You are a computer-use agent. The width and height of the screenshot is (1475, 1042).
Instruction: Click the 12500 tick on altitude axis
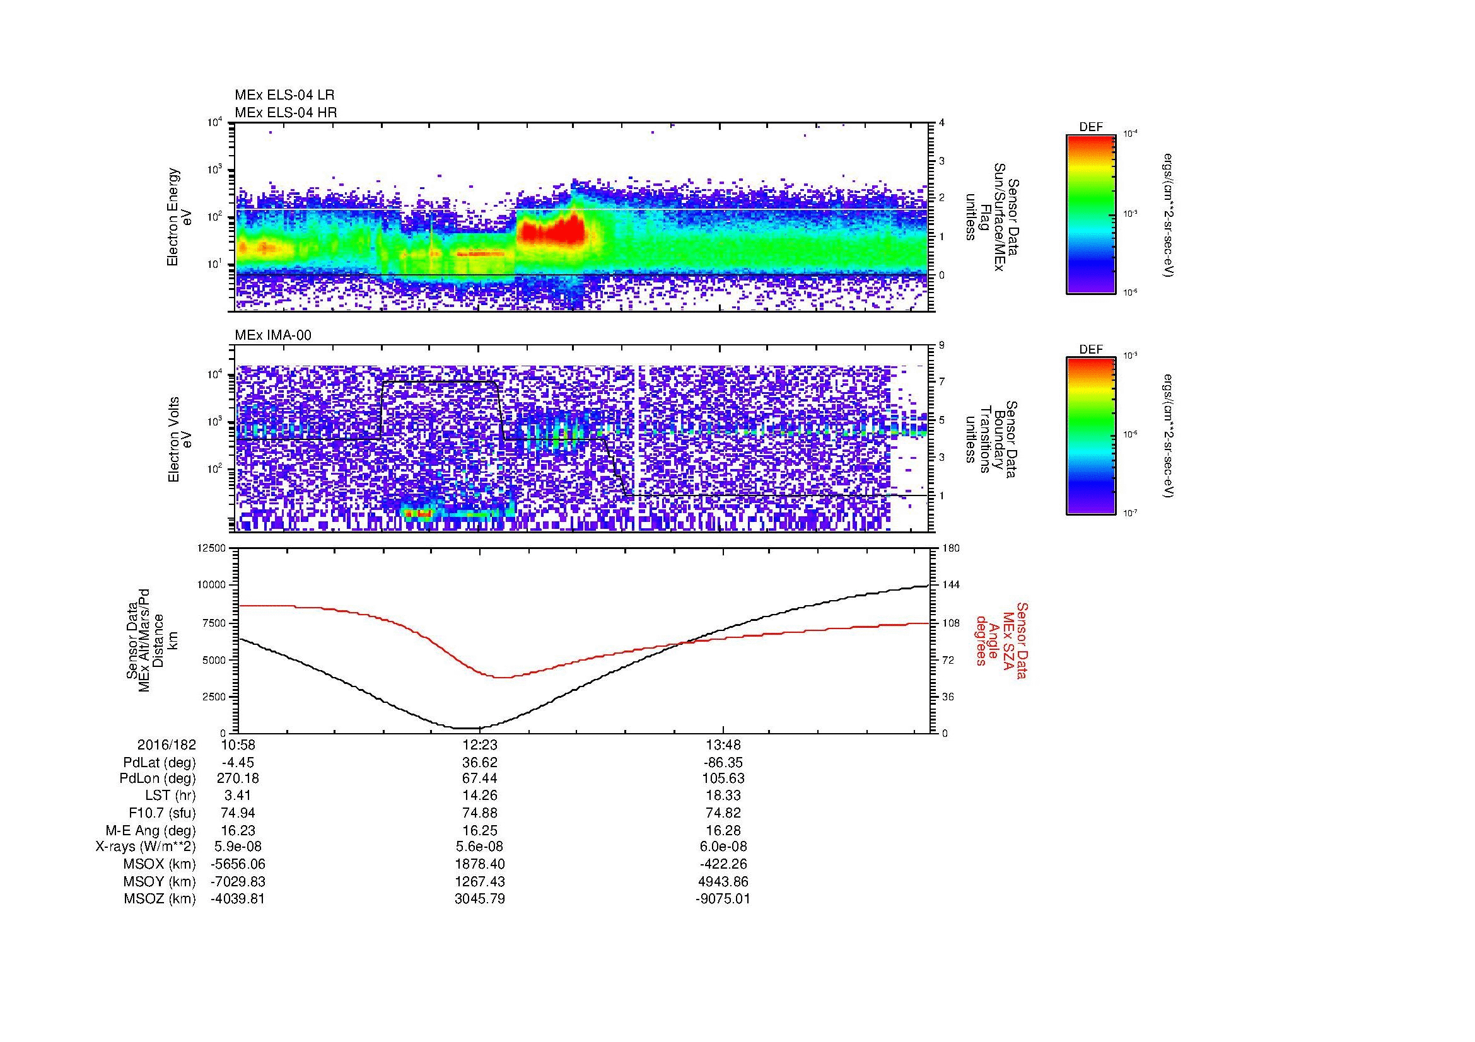tap(212, 548)
